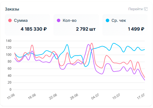Click the 16.06 date axis label
Screen dimensions: 153x108
32,96
